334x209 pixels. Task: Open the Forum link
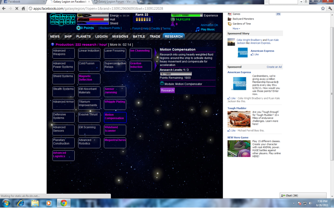click(137, 29)
